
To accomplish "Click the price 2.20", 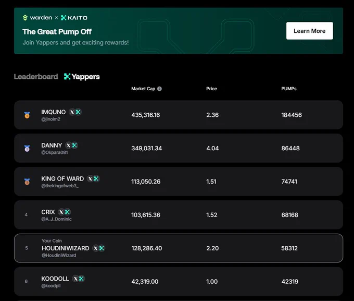I will 212,248.
